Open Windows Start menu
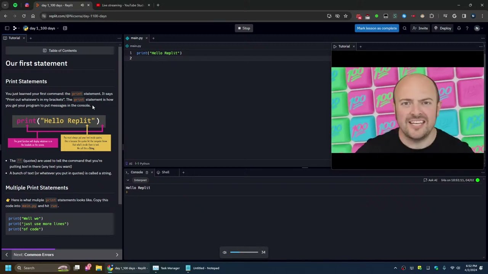 point(8,268)
